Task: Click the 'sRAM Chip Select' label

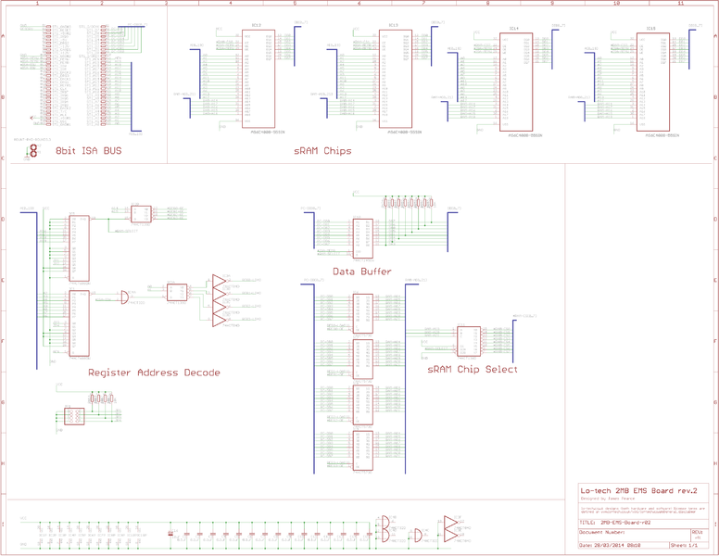Action: pyautogui.click(x=473, y=370)
